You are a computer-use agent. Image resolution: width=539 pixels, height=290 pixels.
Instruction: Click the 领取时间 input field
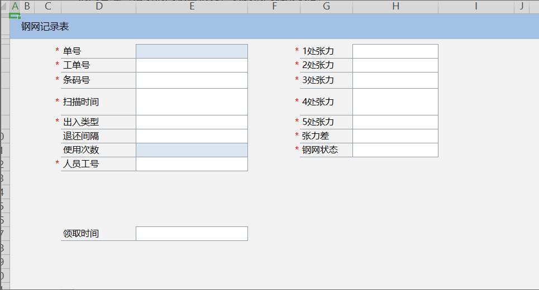pyautogui.click(x=192, y=234)
